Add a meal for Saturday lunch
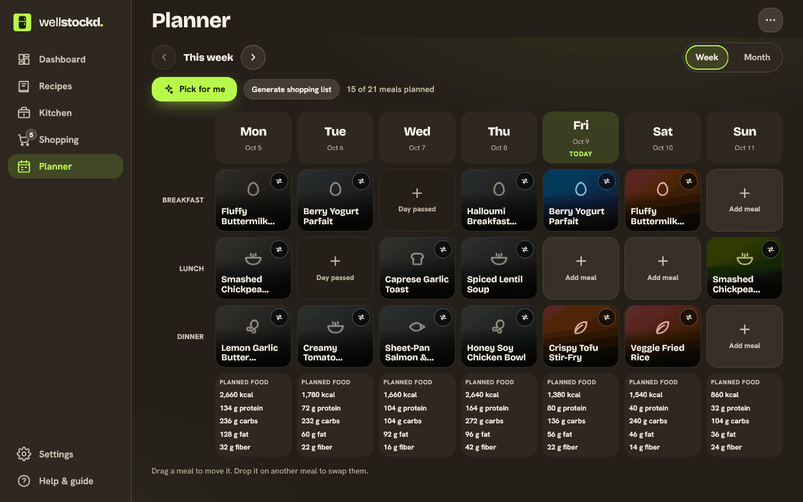Image resolution: width=803 pixels, height=502 pixels. pyautogui.click(x=662, y=268)
